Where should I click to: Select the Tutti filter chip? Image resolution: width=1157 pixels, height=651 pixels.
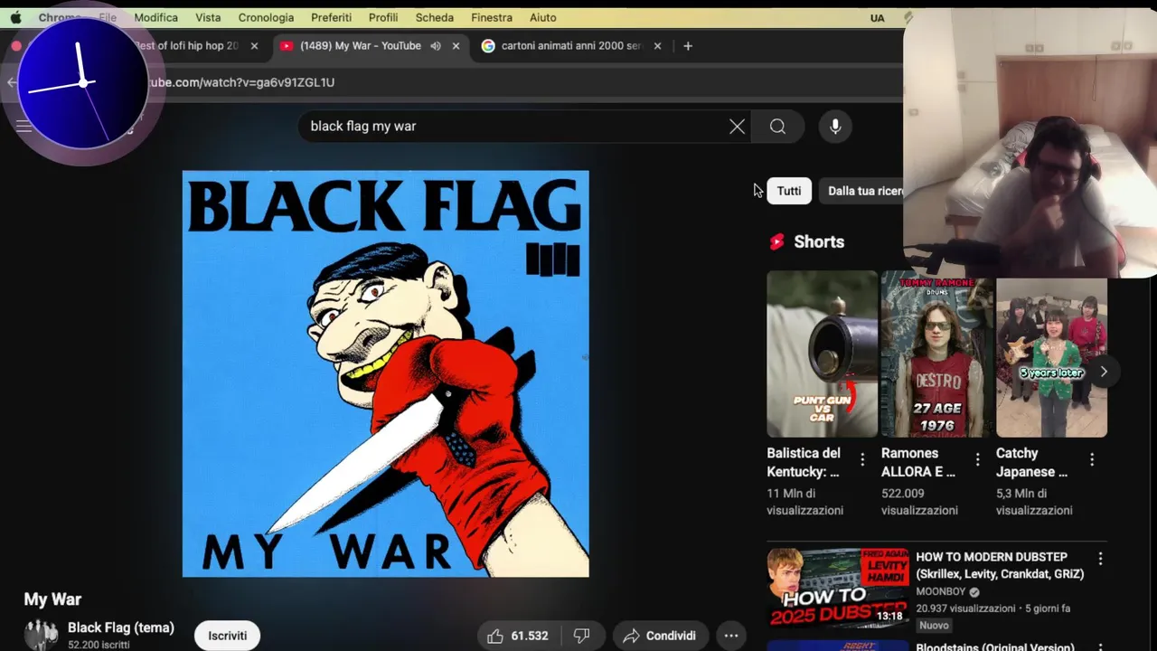point(789,191)
